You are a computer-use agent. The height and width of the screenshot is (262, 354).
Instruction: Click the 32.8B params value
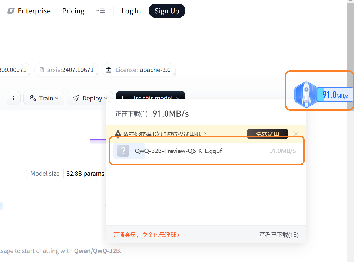pos(85,174)
